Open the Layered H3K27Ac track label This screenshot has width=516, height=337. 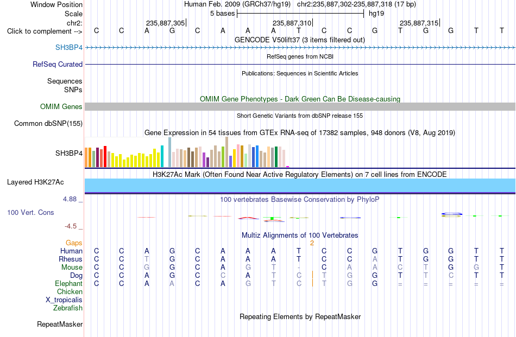pos(35,182)
